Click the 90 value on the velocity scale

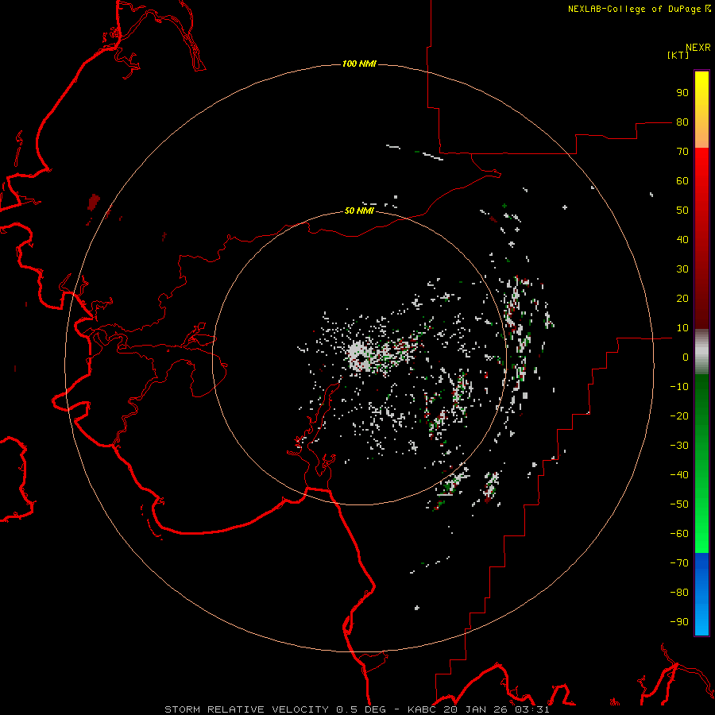(x=682, y=93)
